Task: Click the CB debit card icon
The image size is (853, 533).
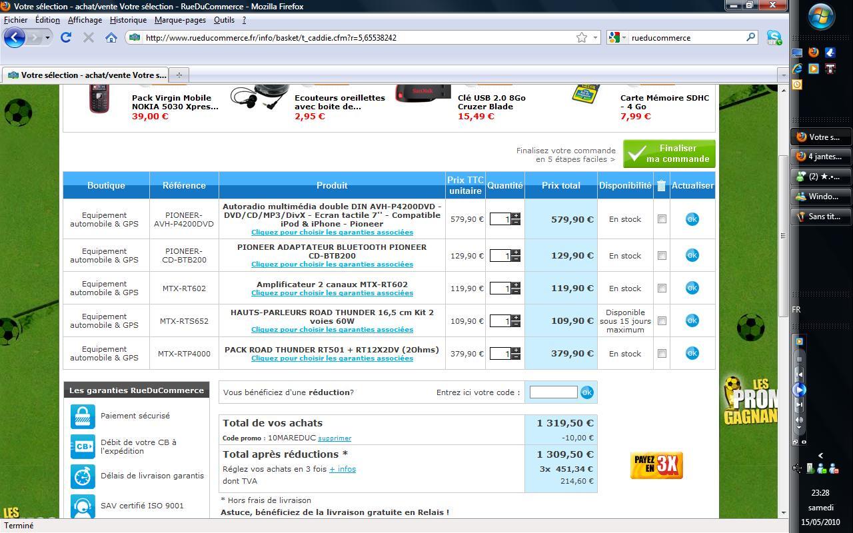Action: (83, 446)
